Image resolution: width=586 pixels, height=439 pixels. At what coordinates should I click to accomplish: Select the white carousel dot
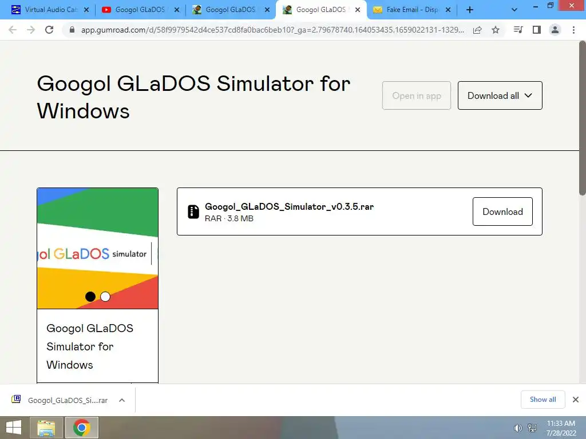105,297
